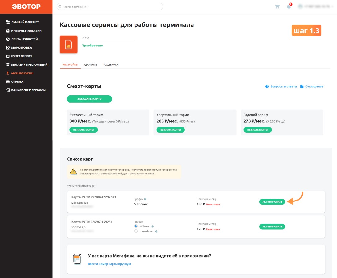Click the Банковские сервисы icon
The image size is (337, 278).
[x=8, y=90]
